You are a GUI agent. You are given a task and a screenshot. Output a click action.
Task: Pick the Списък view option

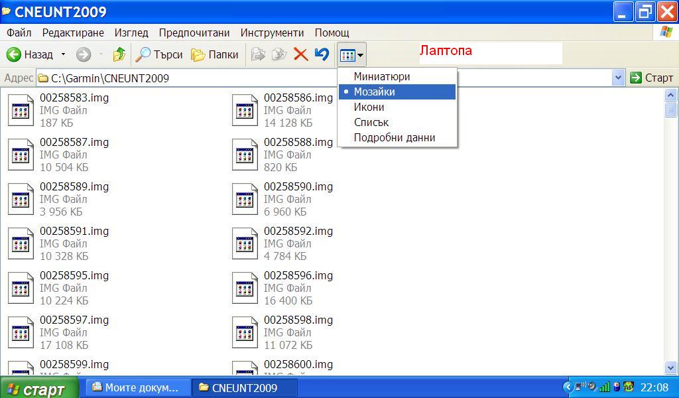pyautogui.click(x=371, y=122)
